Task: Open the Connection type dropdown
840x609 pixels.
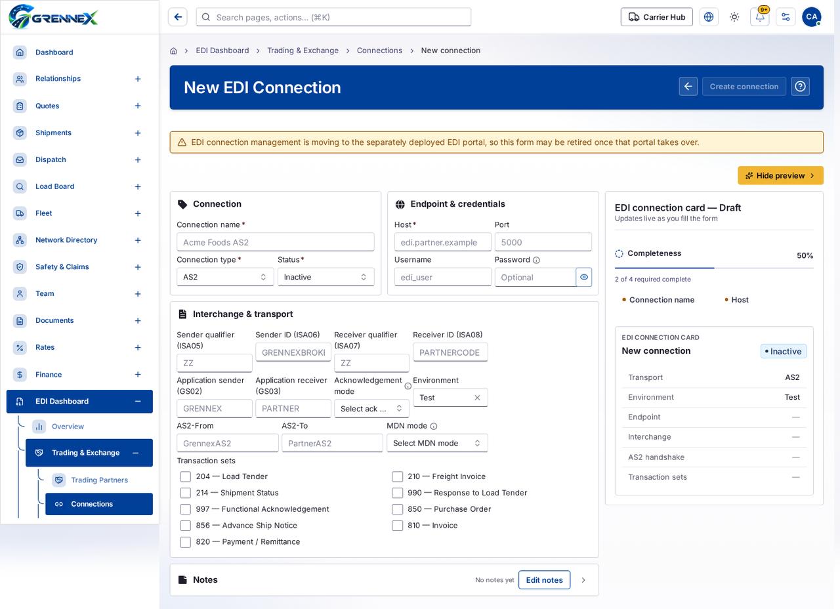Action: click(225, 277)
